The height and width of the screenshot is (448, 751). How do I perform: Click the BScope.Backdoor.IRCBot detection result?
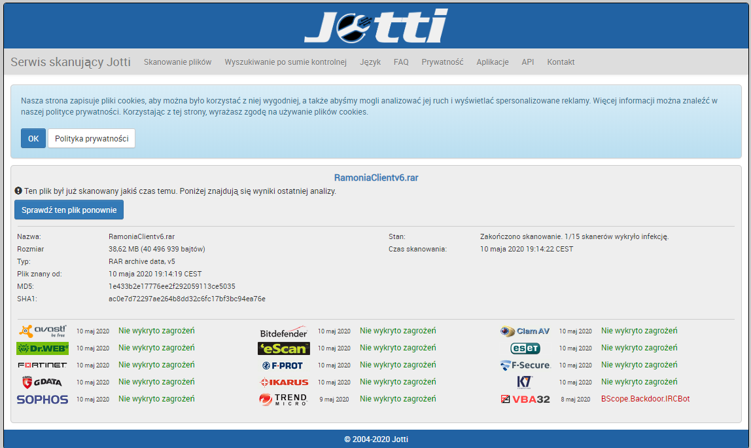tap(645, 399)
